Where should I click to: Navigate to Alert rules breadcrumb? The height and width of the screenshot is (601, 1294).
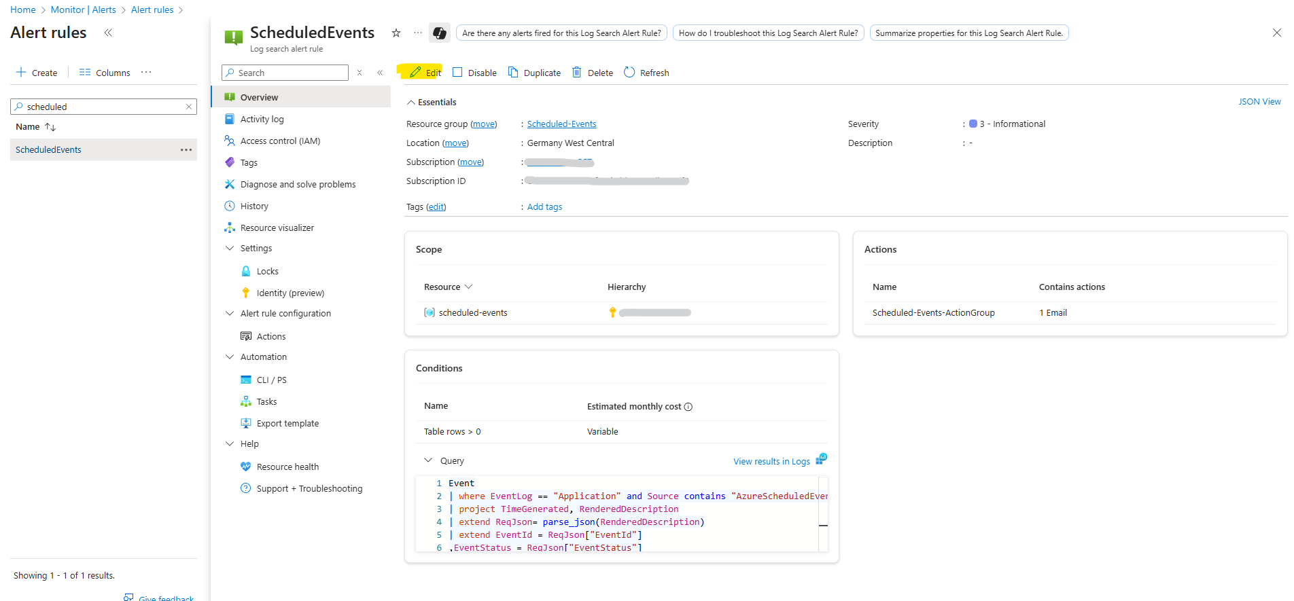152,10
